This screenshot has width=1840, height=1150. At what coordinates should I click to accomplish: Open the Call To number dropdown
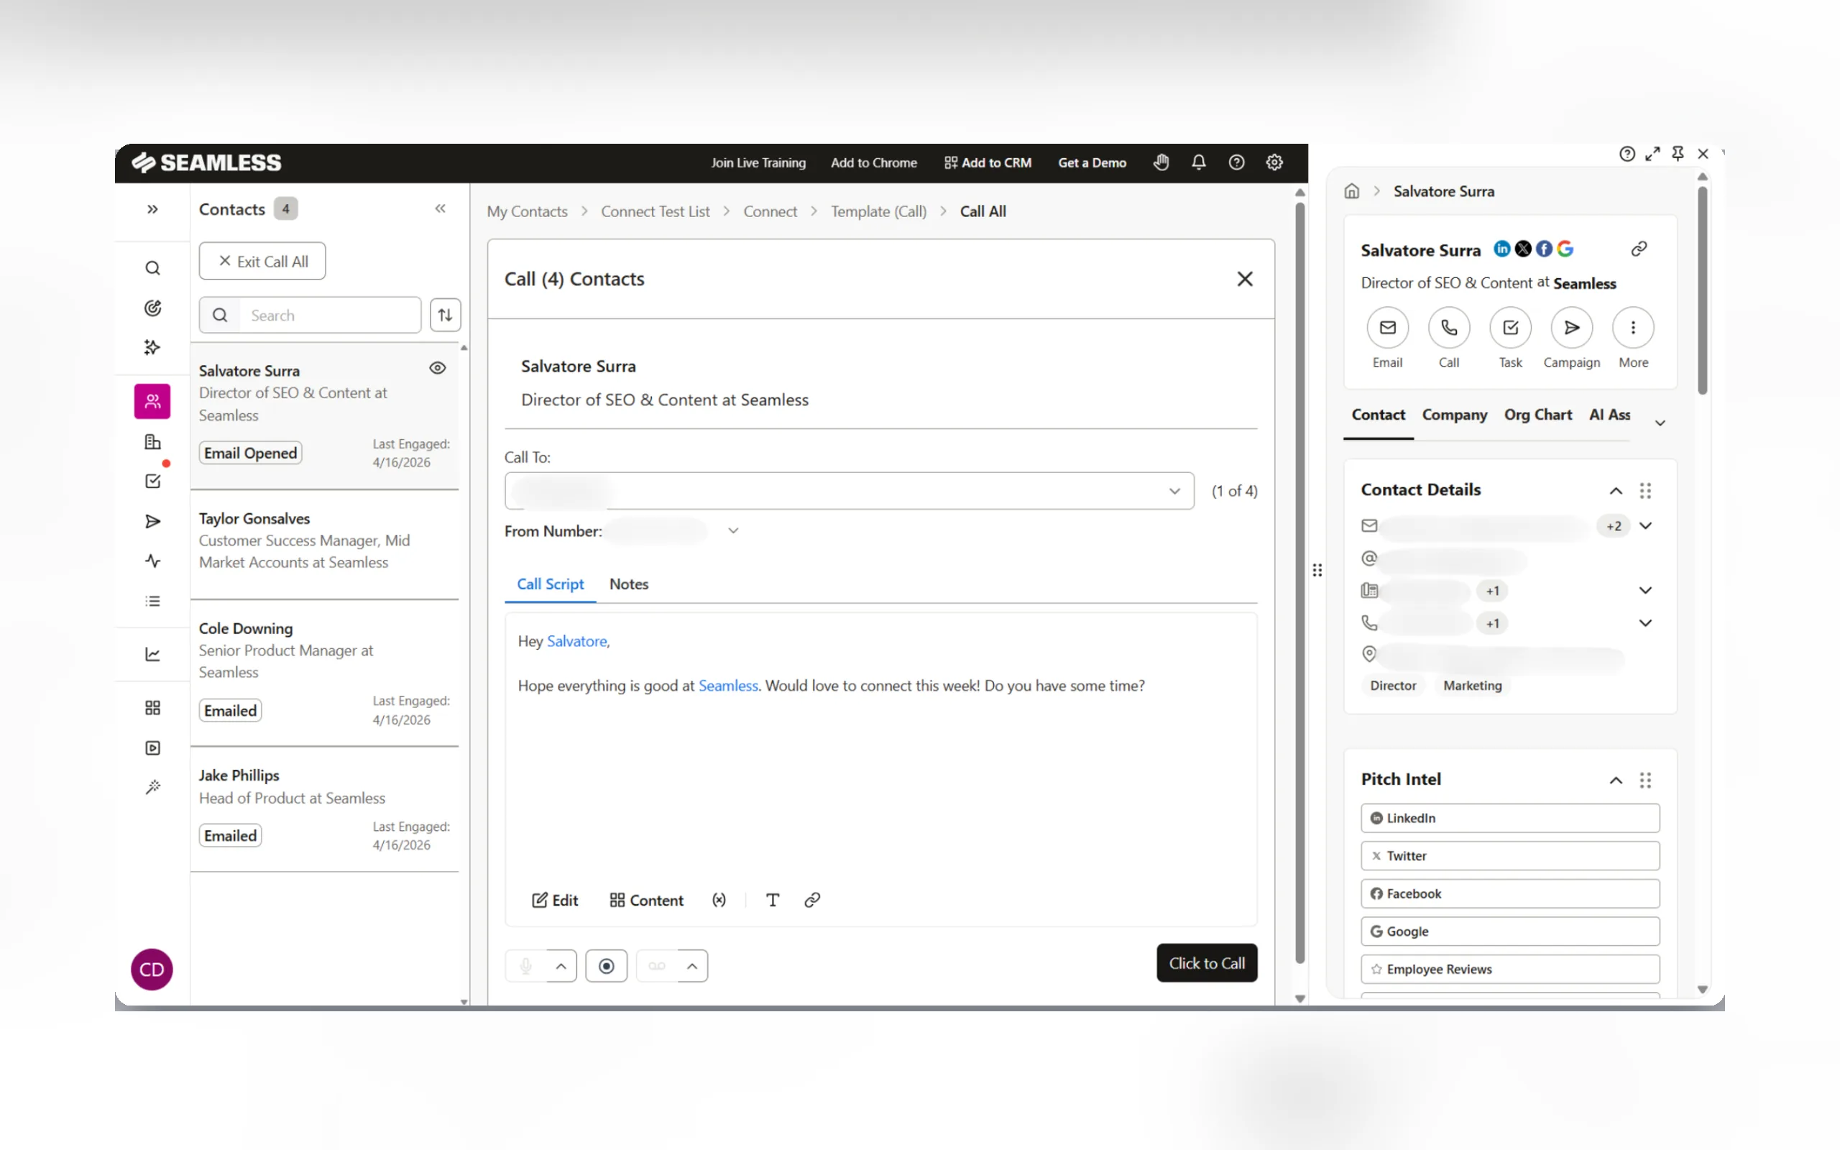(x=850, y=491)
